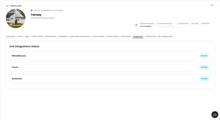The height and width of the screenshot is (120, 220).
Task: Click the Wheelhouse SYNCED status badge
Action: tap(204, 56)
